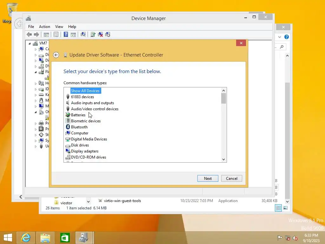Expand the Human Interface (Hu) tree node
The height and width of the screenshot is (244, 325).
coord(36,84)
